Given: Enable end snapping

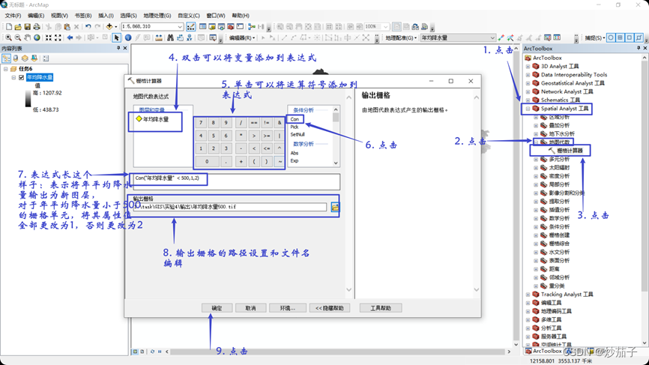Looking at the screenshot, I should (620, 37).
